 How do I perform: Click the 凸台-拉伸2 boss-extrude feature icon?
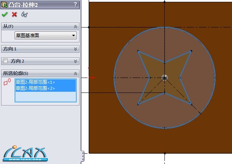pos(4,5)
